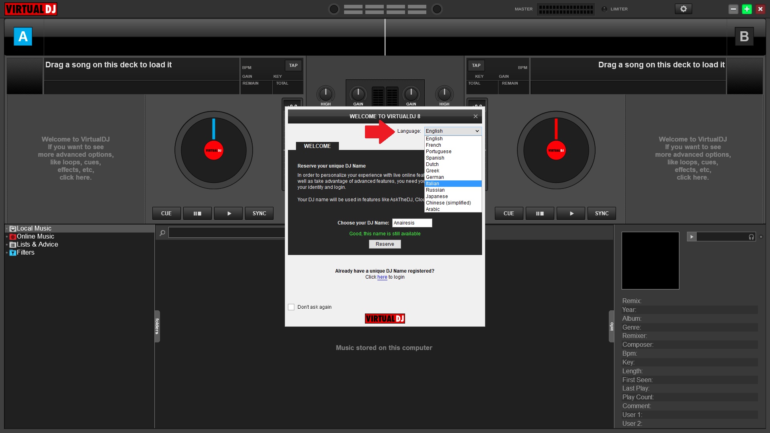Close the Welcome to VirtualDJ 8 dialog

click(476, 116)
